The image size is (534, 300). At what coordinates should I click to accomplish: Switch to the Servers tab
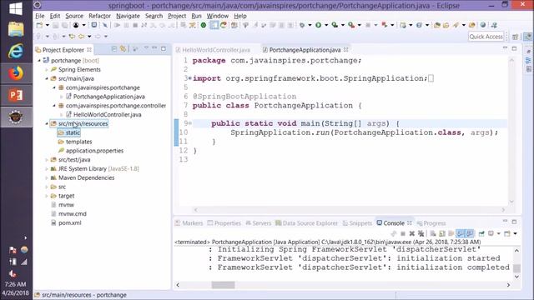[x=258, y=223]
